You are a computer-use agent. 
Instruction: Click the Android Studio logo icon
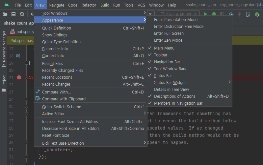coord(6,5)
